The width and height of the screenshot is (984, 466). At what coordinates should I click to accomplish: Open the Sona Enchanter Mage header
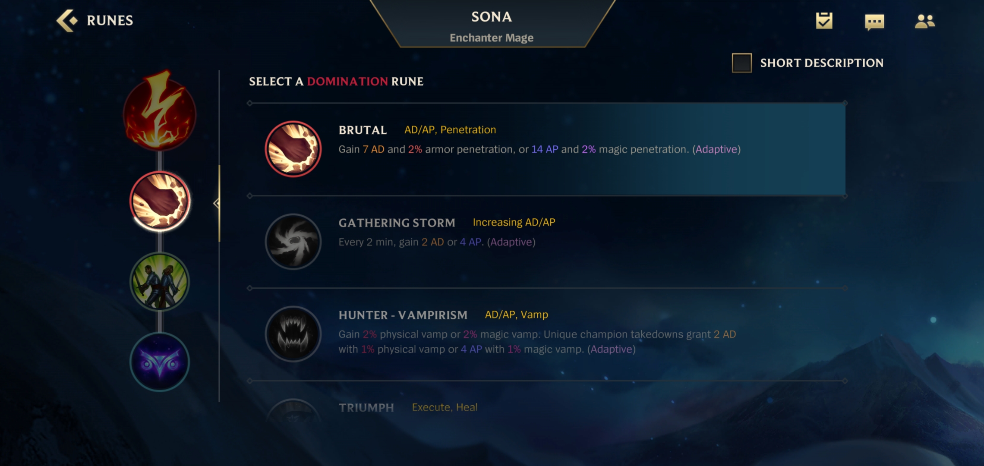coord(492,26)
